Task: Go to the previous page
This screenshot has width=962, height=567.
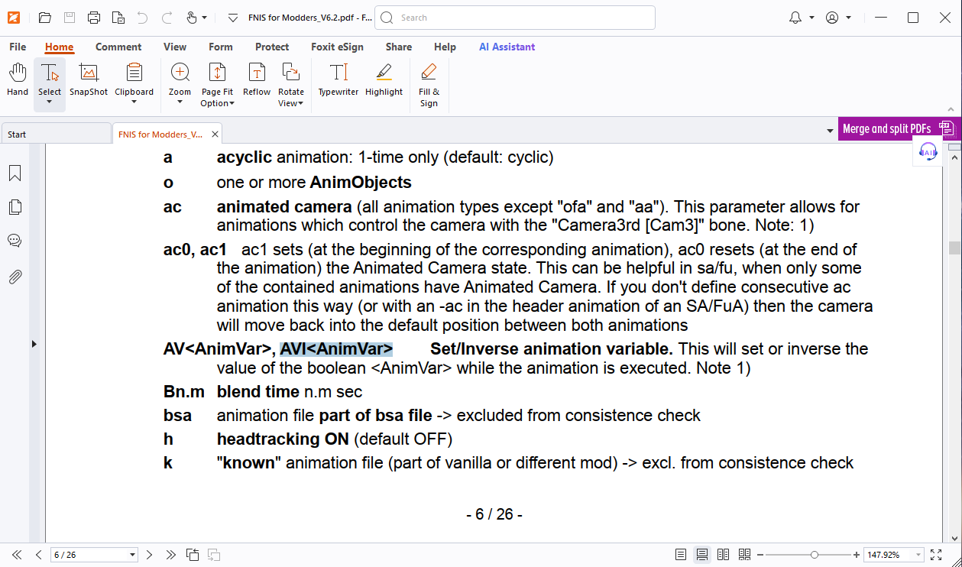Action: tap(38, 555)
